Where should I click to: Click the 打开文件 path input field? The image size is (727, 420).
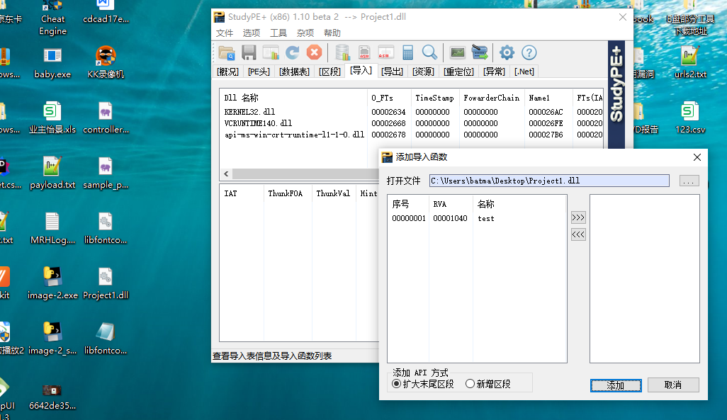click(x=549, y=181)
